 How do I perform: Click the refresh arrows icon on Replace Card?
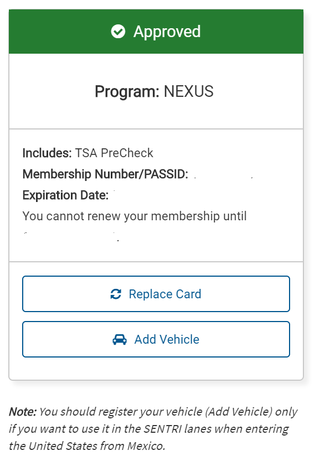(116, 294)
